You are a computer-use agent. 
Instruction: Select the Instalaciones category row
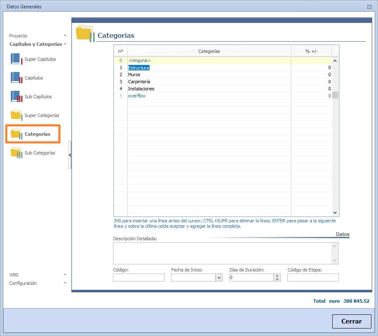(x=223, y=89)
